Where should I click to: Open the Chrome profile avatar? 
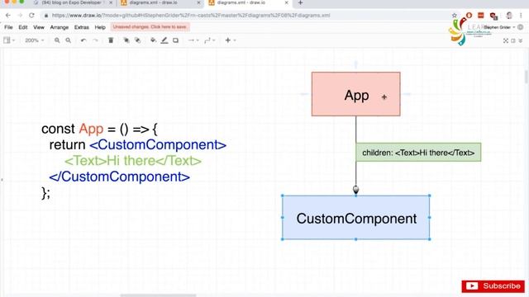pyautogui.click(x=509, y=16)
